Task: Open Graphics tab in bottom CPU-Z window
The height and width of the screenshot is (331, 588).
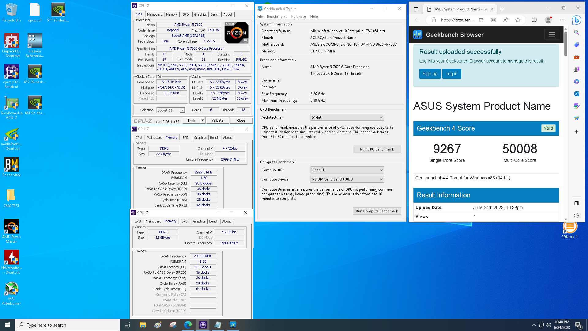Action: (199, 221)
